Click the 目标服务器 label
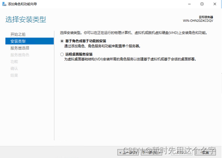 (206, 17)
